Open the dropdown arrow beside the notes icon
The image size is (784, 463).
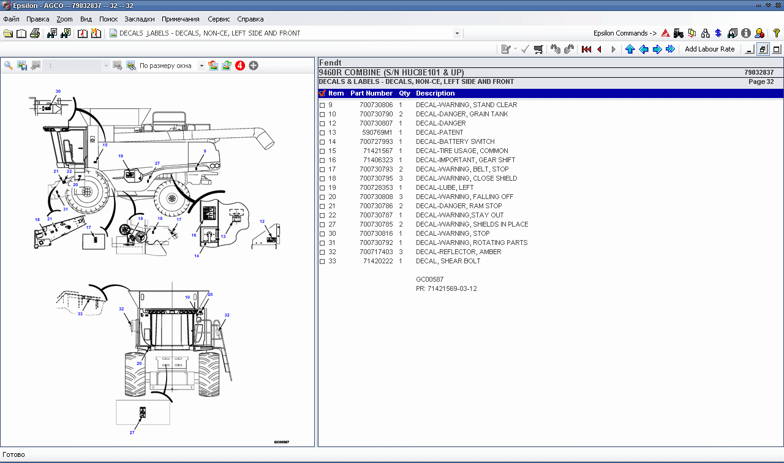pos(515,49)
